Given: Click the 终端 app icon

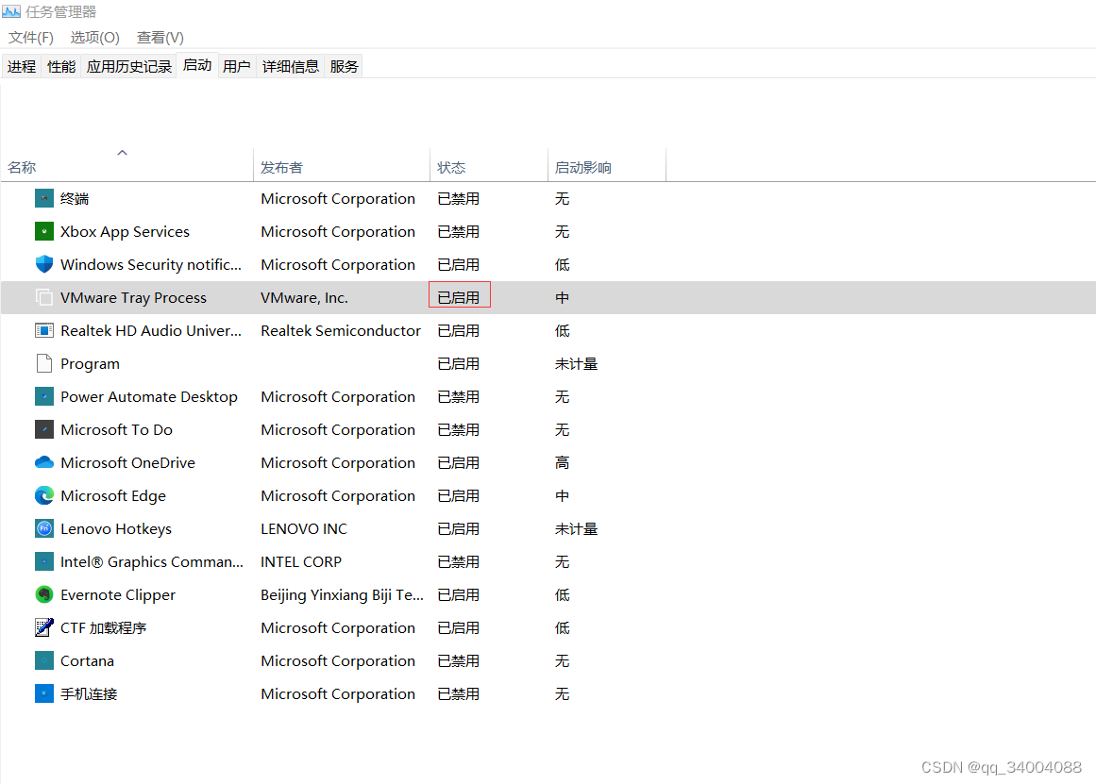Looking at the screenshot, I should coord(44,198).
